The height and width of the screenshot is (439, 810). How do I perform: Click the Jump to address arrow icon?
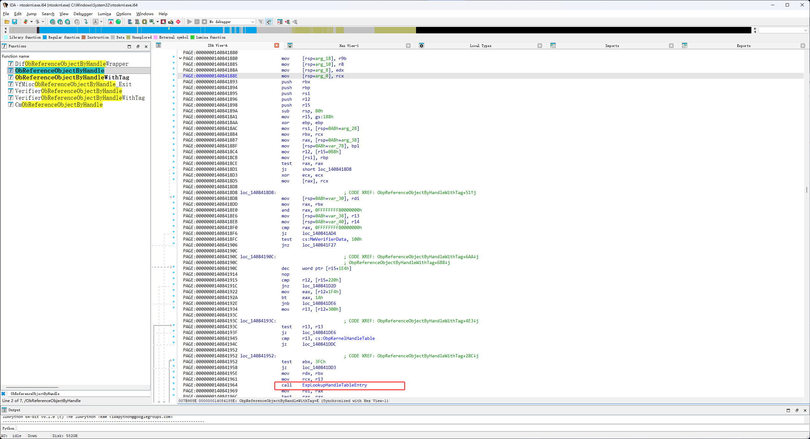[x=86, y=22]
